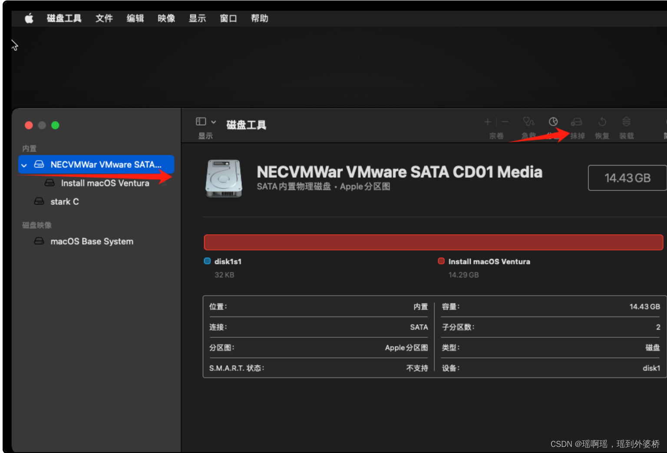Click the 14.29 GB size value

pyautogui.click(x=464, y=275)
